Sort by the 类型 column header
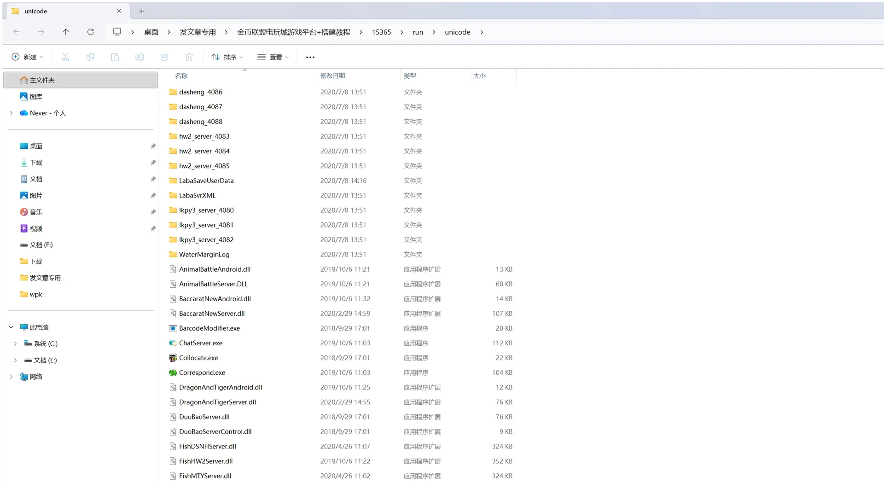The height and width of the screenshot is (483, 884). 410,76
